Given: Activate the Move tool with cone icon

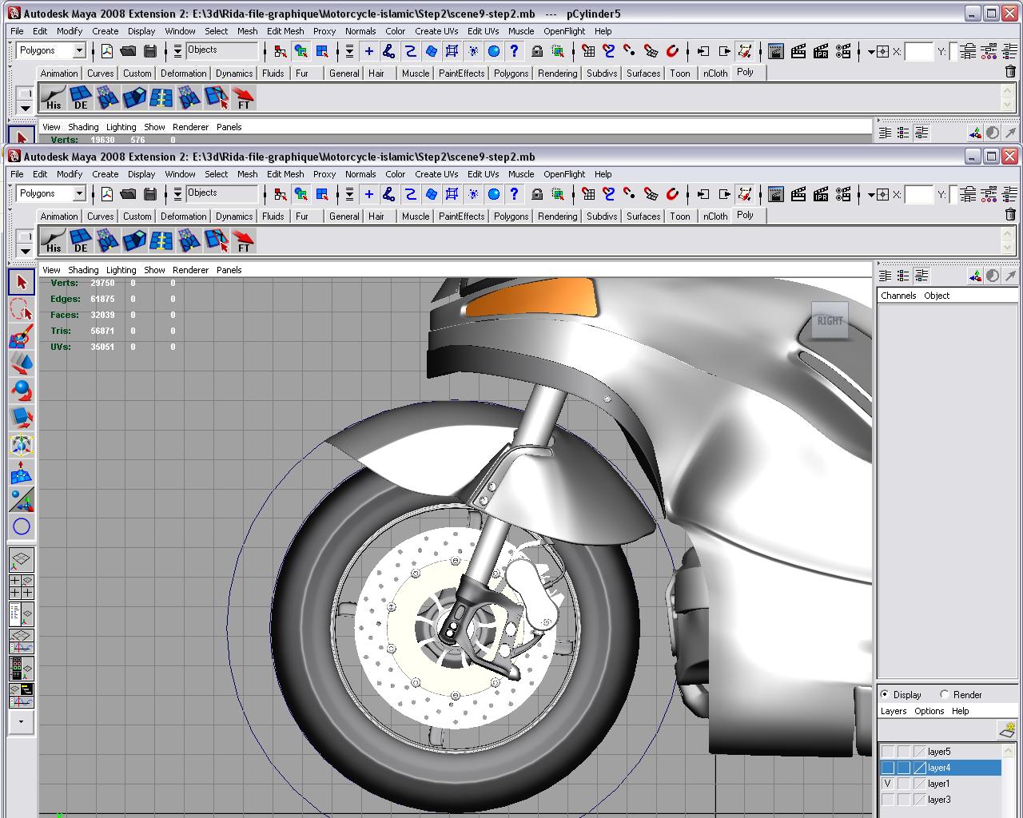Looking at the screenshot, I should point(22,363).
